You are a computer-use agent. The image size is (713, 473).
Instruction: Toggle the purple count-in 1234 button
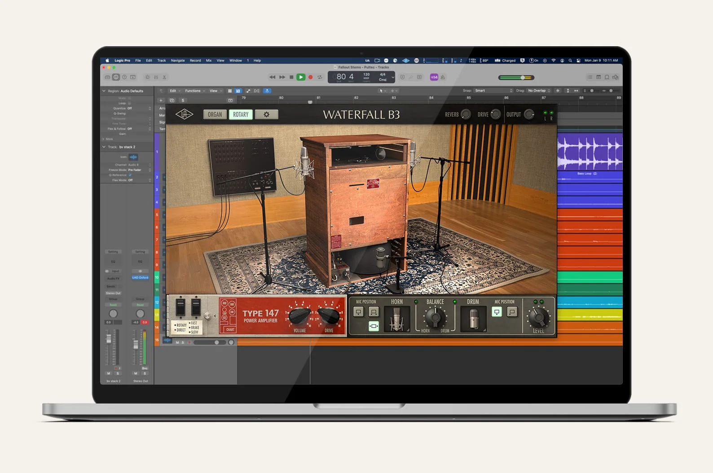tap(434, 77)
